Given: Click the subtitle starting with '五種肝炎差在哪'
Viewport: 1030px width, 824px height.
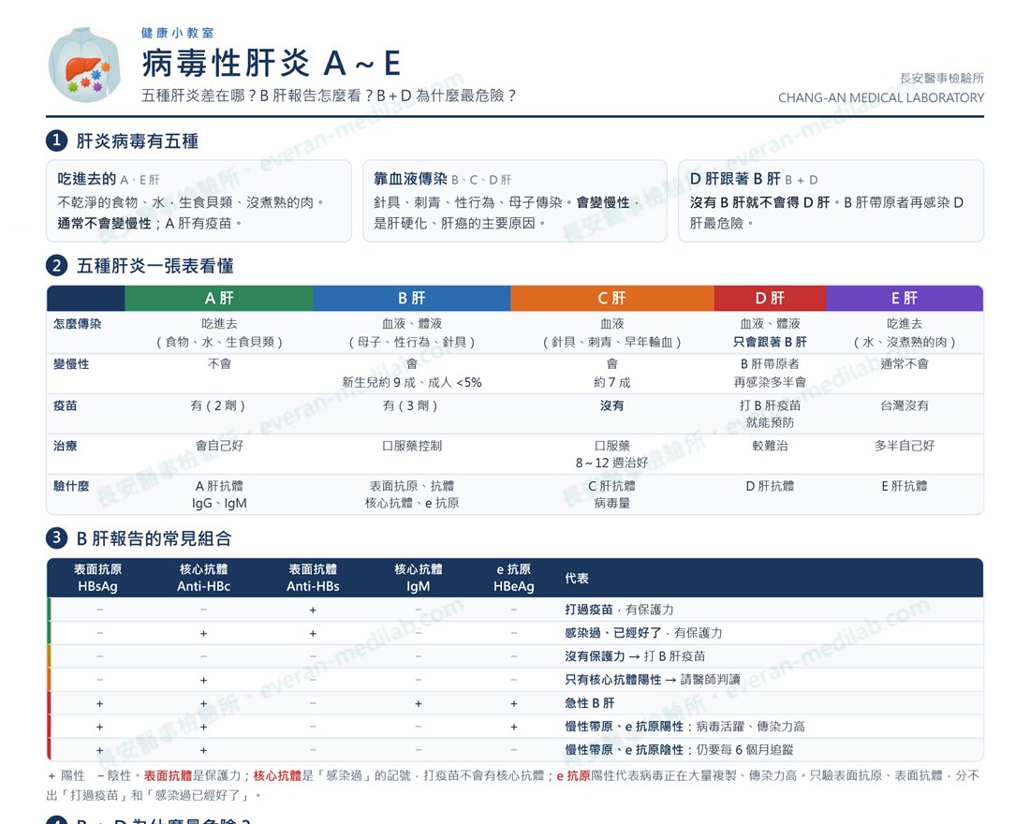Looking at the screenshot, I should pyautogui.click(x=329, y=96).
